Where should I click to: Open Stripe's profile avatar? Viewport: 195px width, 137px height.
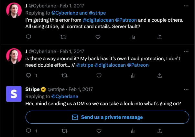(x=14, y=94)
